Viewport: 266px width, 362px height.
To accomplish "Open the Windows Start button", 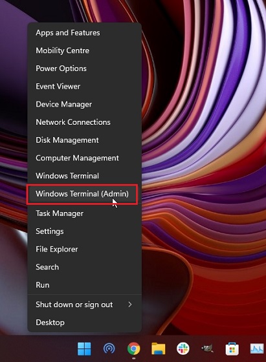I will pyautogui.click(x=84, y=348).
